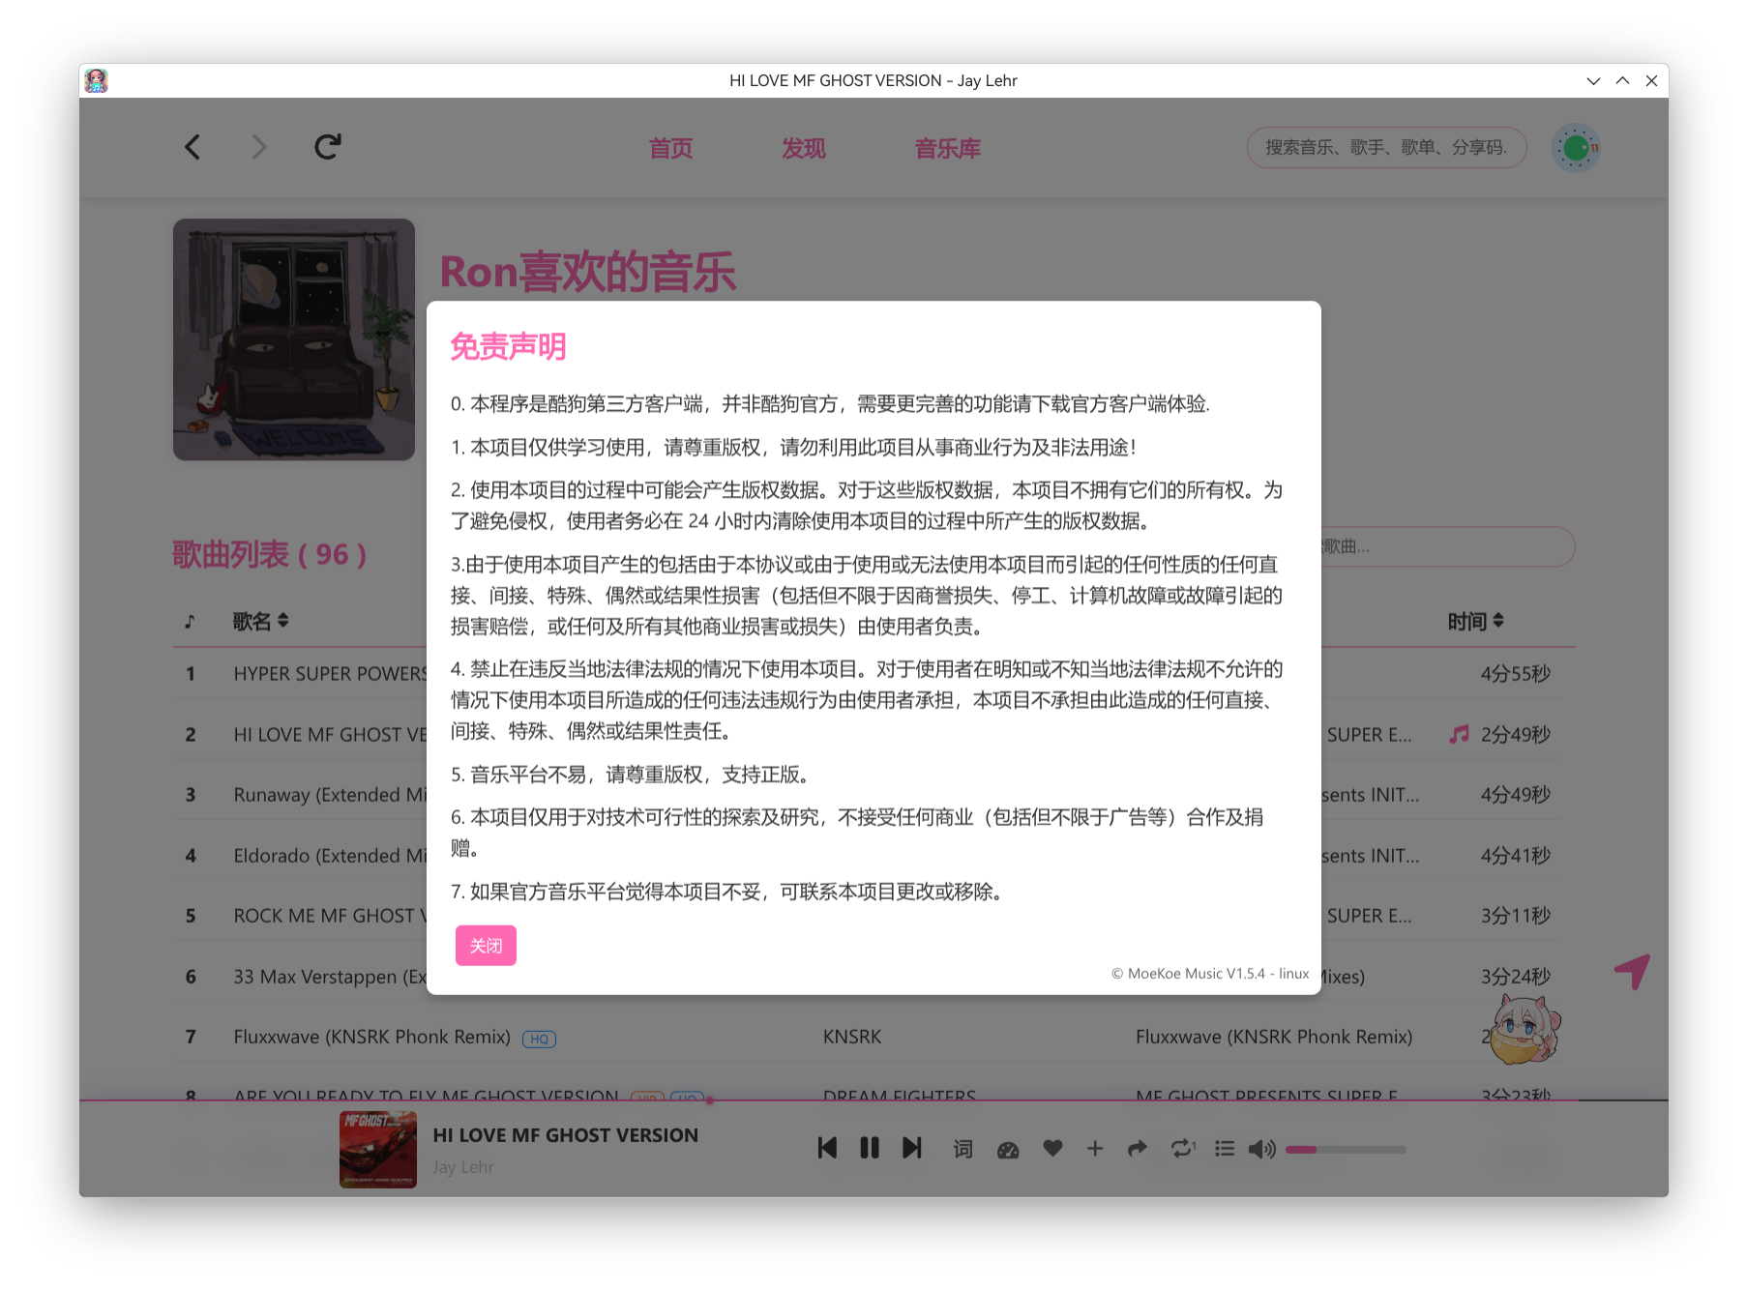Open the play queue list
The image size is (1747, 1290).
coord(1225,1148)
